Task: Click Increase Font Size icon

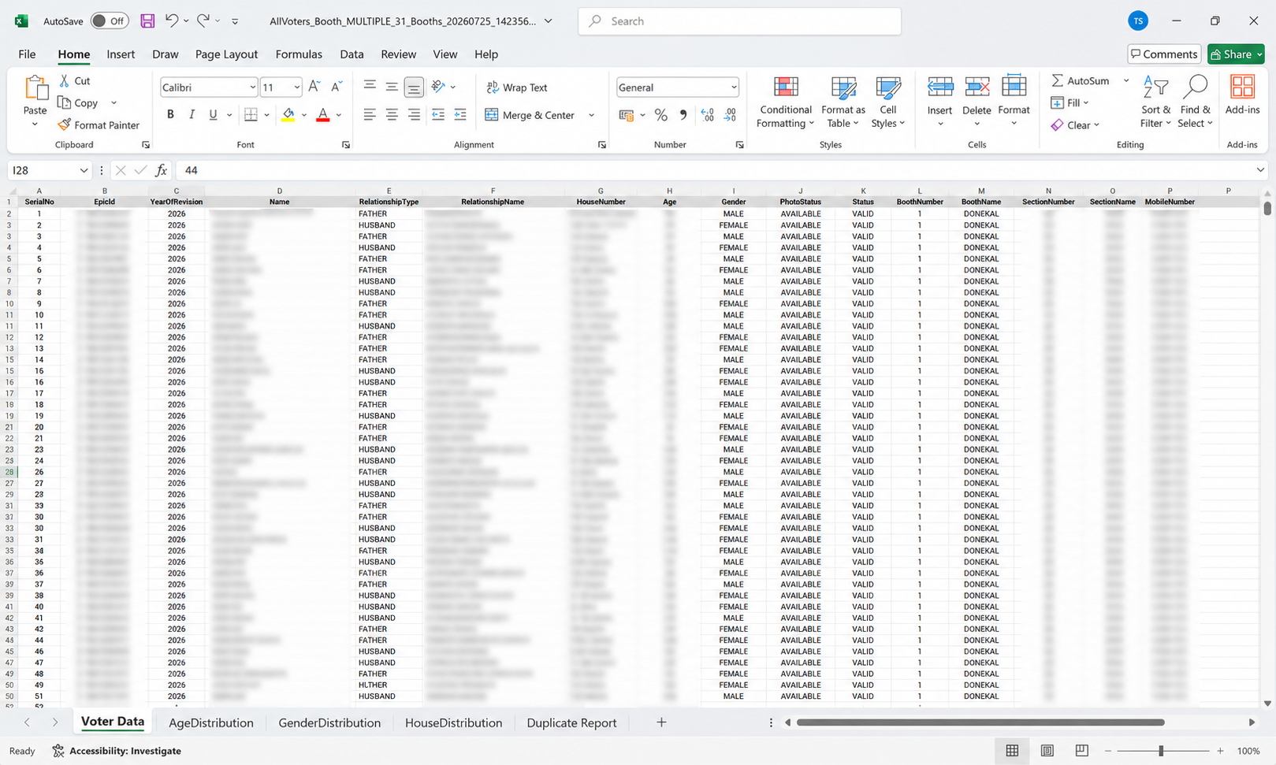Action: pyautogui.click(x=314, y=87)
